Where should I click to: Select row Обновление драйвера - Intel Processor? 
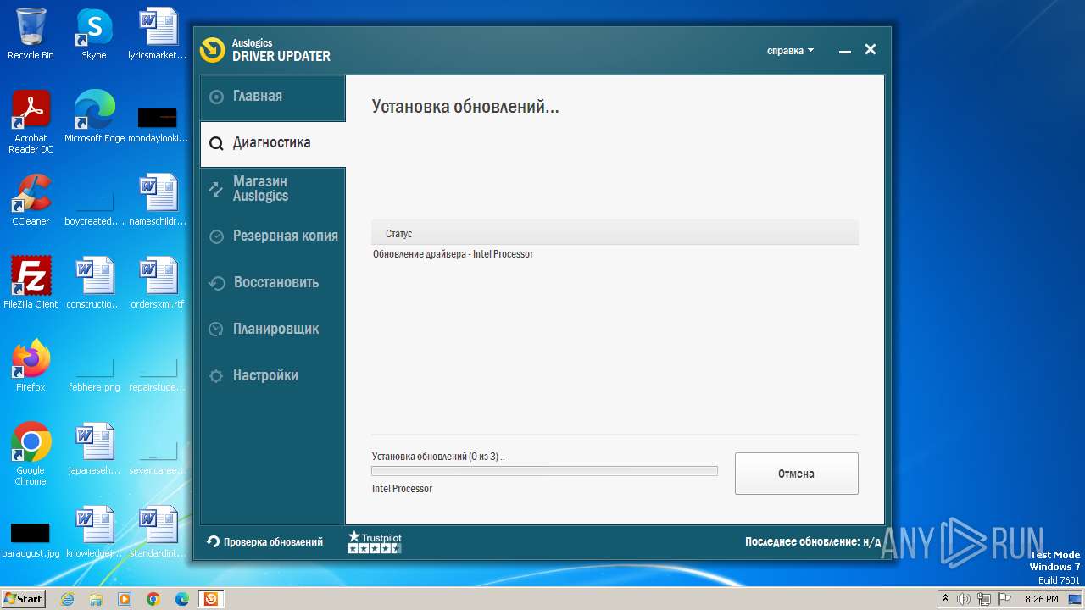point(615,254)
